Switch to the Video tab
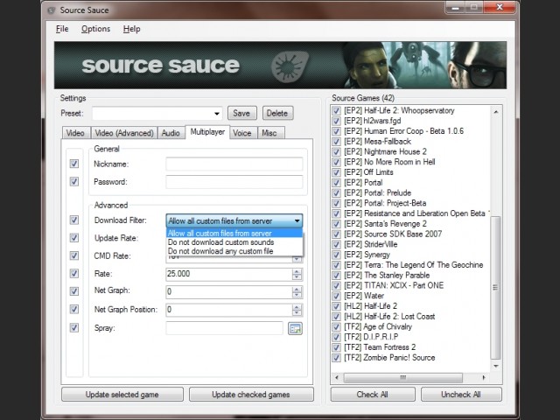Image resolution: width=560 pixels, height=420 pixels. 76,133
